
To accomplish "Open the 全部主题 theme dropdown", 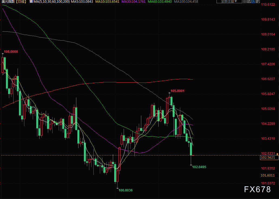I will (x=229, y=2).
